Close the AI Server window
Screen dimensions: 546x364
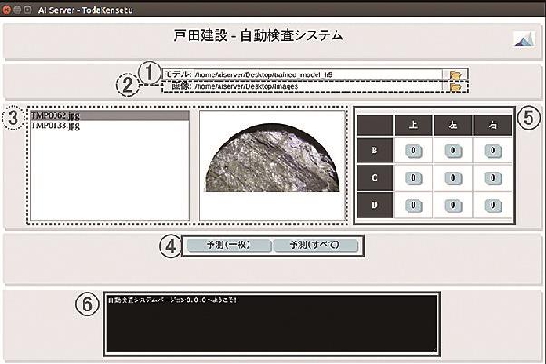[5, 10]
